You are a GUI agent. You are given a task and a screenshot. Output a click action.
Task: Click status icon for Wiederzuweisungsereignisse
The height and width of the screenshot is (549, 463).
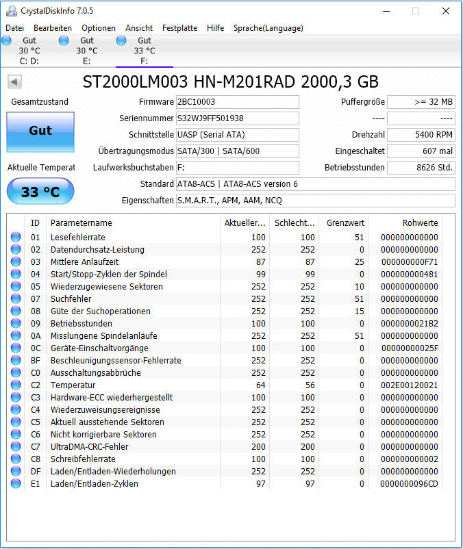pos(16,409)
